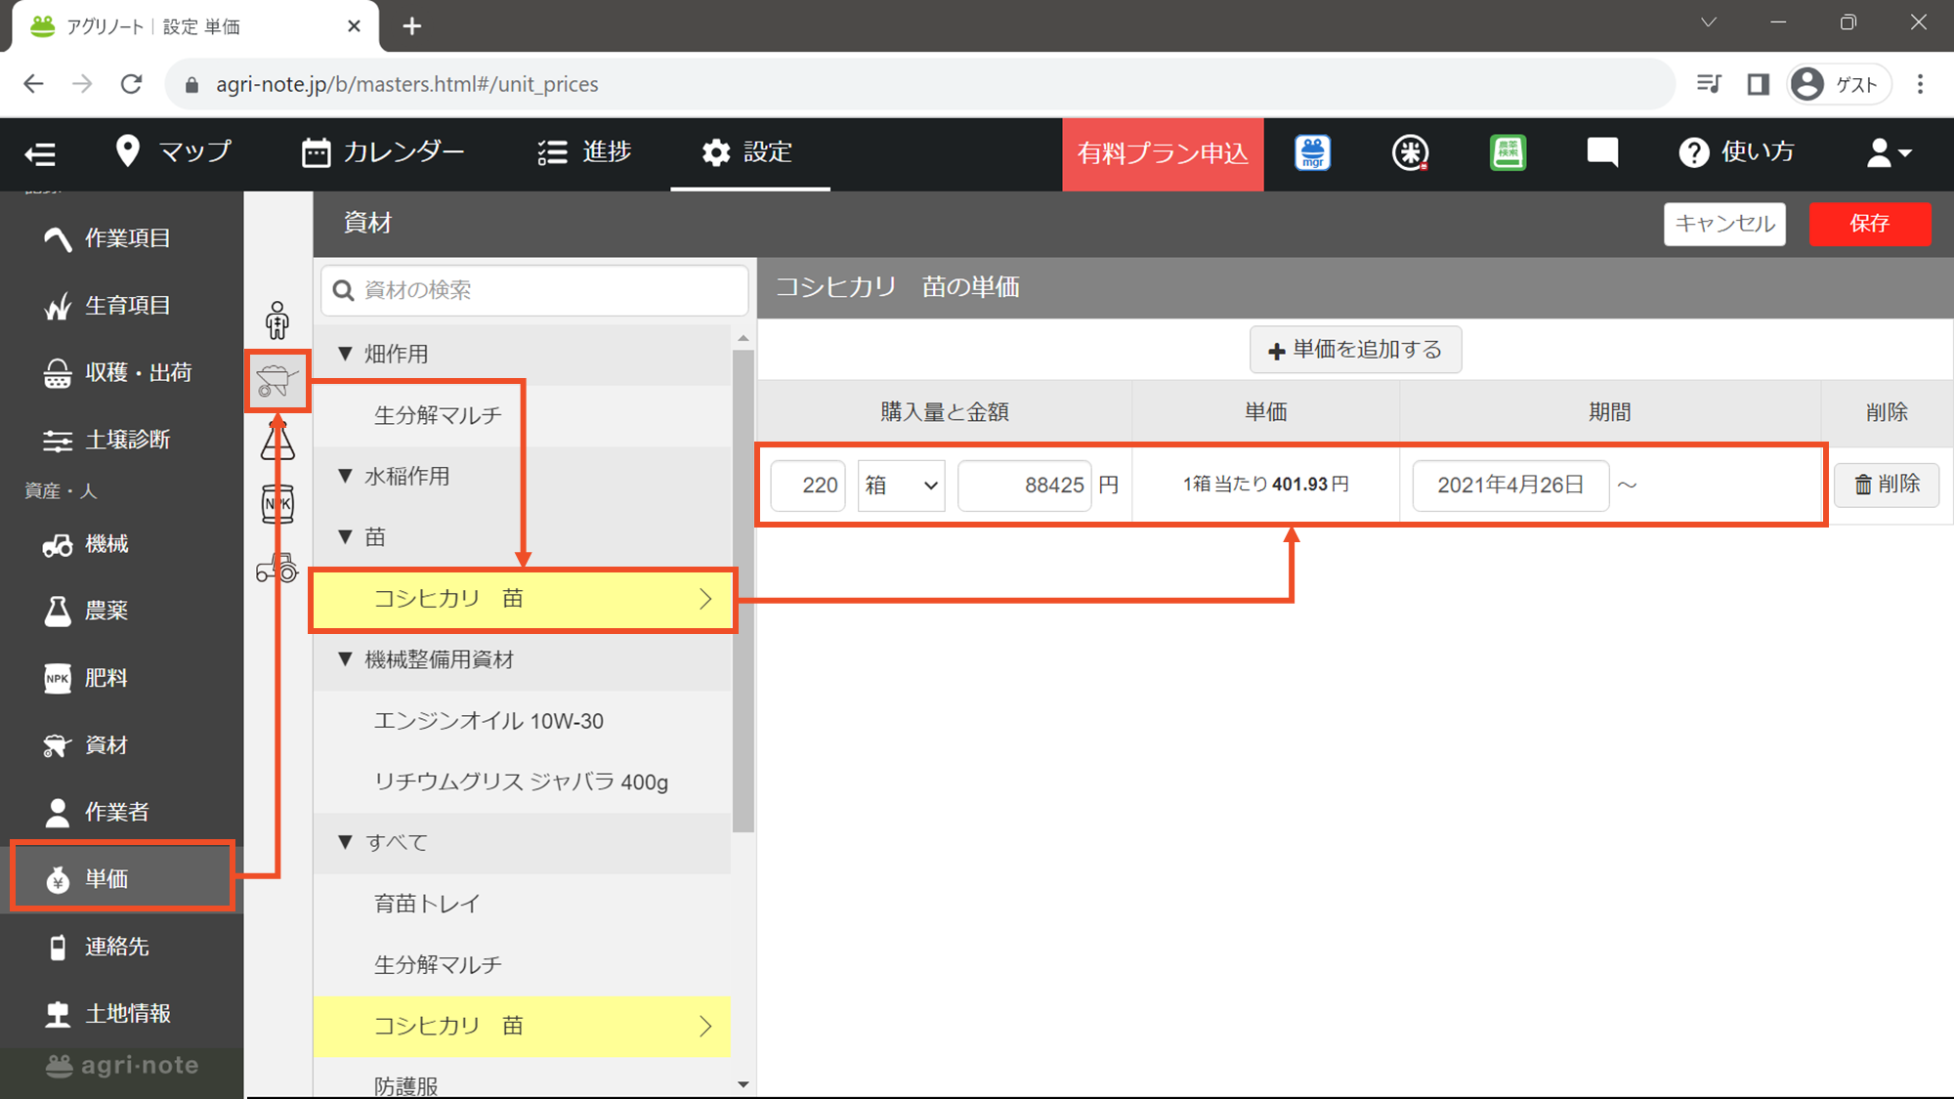The image size is (1954, 1099).
Task: Open the 箱 unit dropdown
Action: (x=901, y=486)
